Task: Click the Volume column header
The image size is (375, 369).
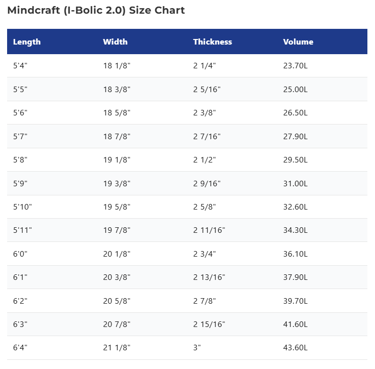Action: (298, 42)
